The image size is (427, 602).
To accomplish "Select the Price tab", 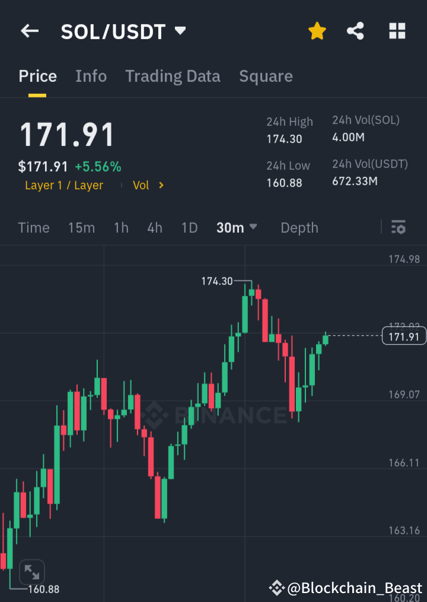I will click(37, 76).
